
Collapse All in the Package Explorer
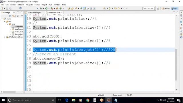(x=10, y=16)
